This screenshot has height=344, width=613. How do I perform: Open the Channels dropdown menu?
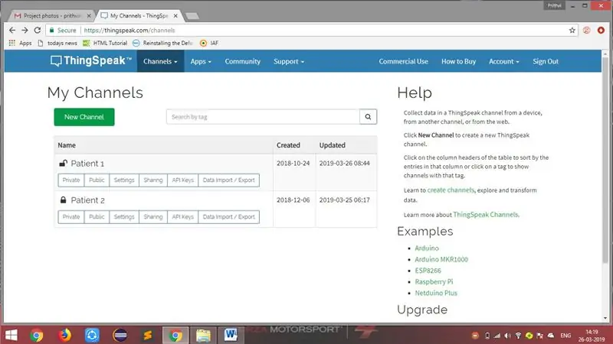(x=160, y=61)
